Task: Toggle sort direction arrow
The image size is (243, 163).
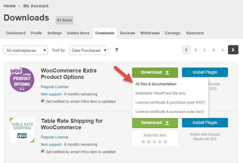Action: click(x=117, y=50)
